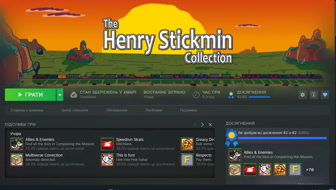Click the Multiverse Correction title text
This screenshot has width=336, height=190.
click(x=44, y=155)
